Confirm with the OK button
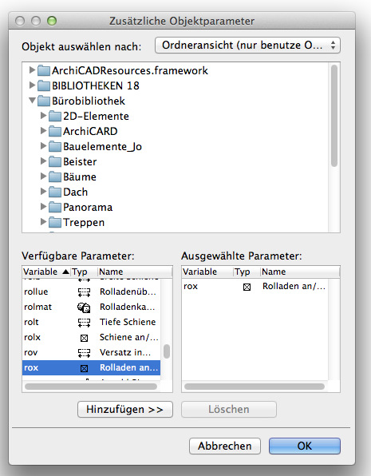This screenshot has width=371, height=476. (305, 446)
